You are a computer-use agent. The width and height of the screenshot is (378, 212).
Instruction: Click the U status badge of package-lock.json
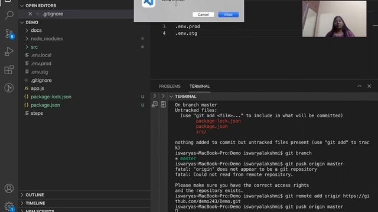pyautogui.click(x=143, y=97)
